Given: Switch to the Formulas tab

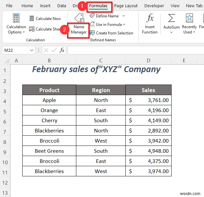Looking at the screenshot, I should pyautogui.click(x=98, y=6).
